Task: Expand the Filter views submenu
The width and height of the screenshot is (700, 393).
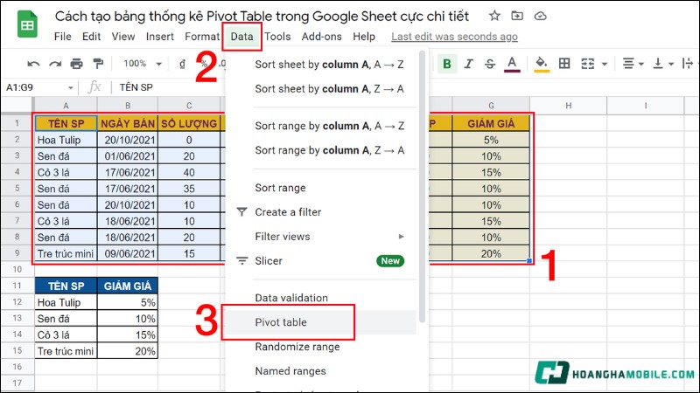Action: click(x=321, y=237)
